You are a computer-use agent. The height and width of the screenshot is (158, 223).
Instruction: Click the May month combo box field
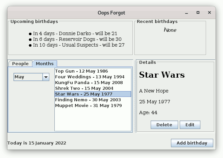28,77
